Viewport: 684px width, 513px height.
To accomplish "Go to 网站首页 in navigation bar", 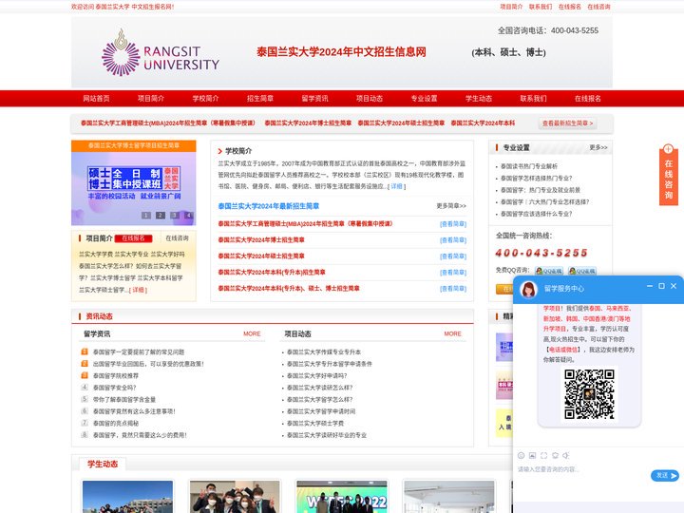I will 96,99.
